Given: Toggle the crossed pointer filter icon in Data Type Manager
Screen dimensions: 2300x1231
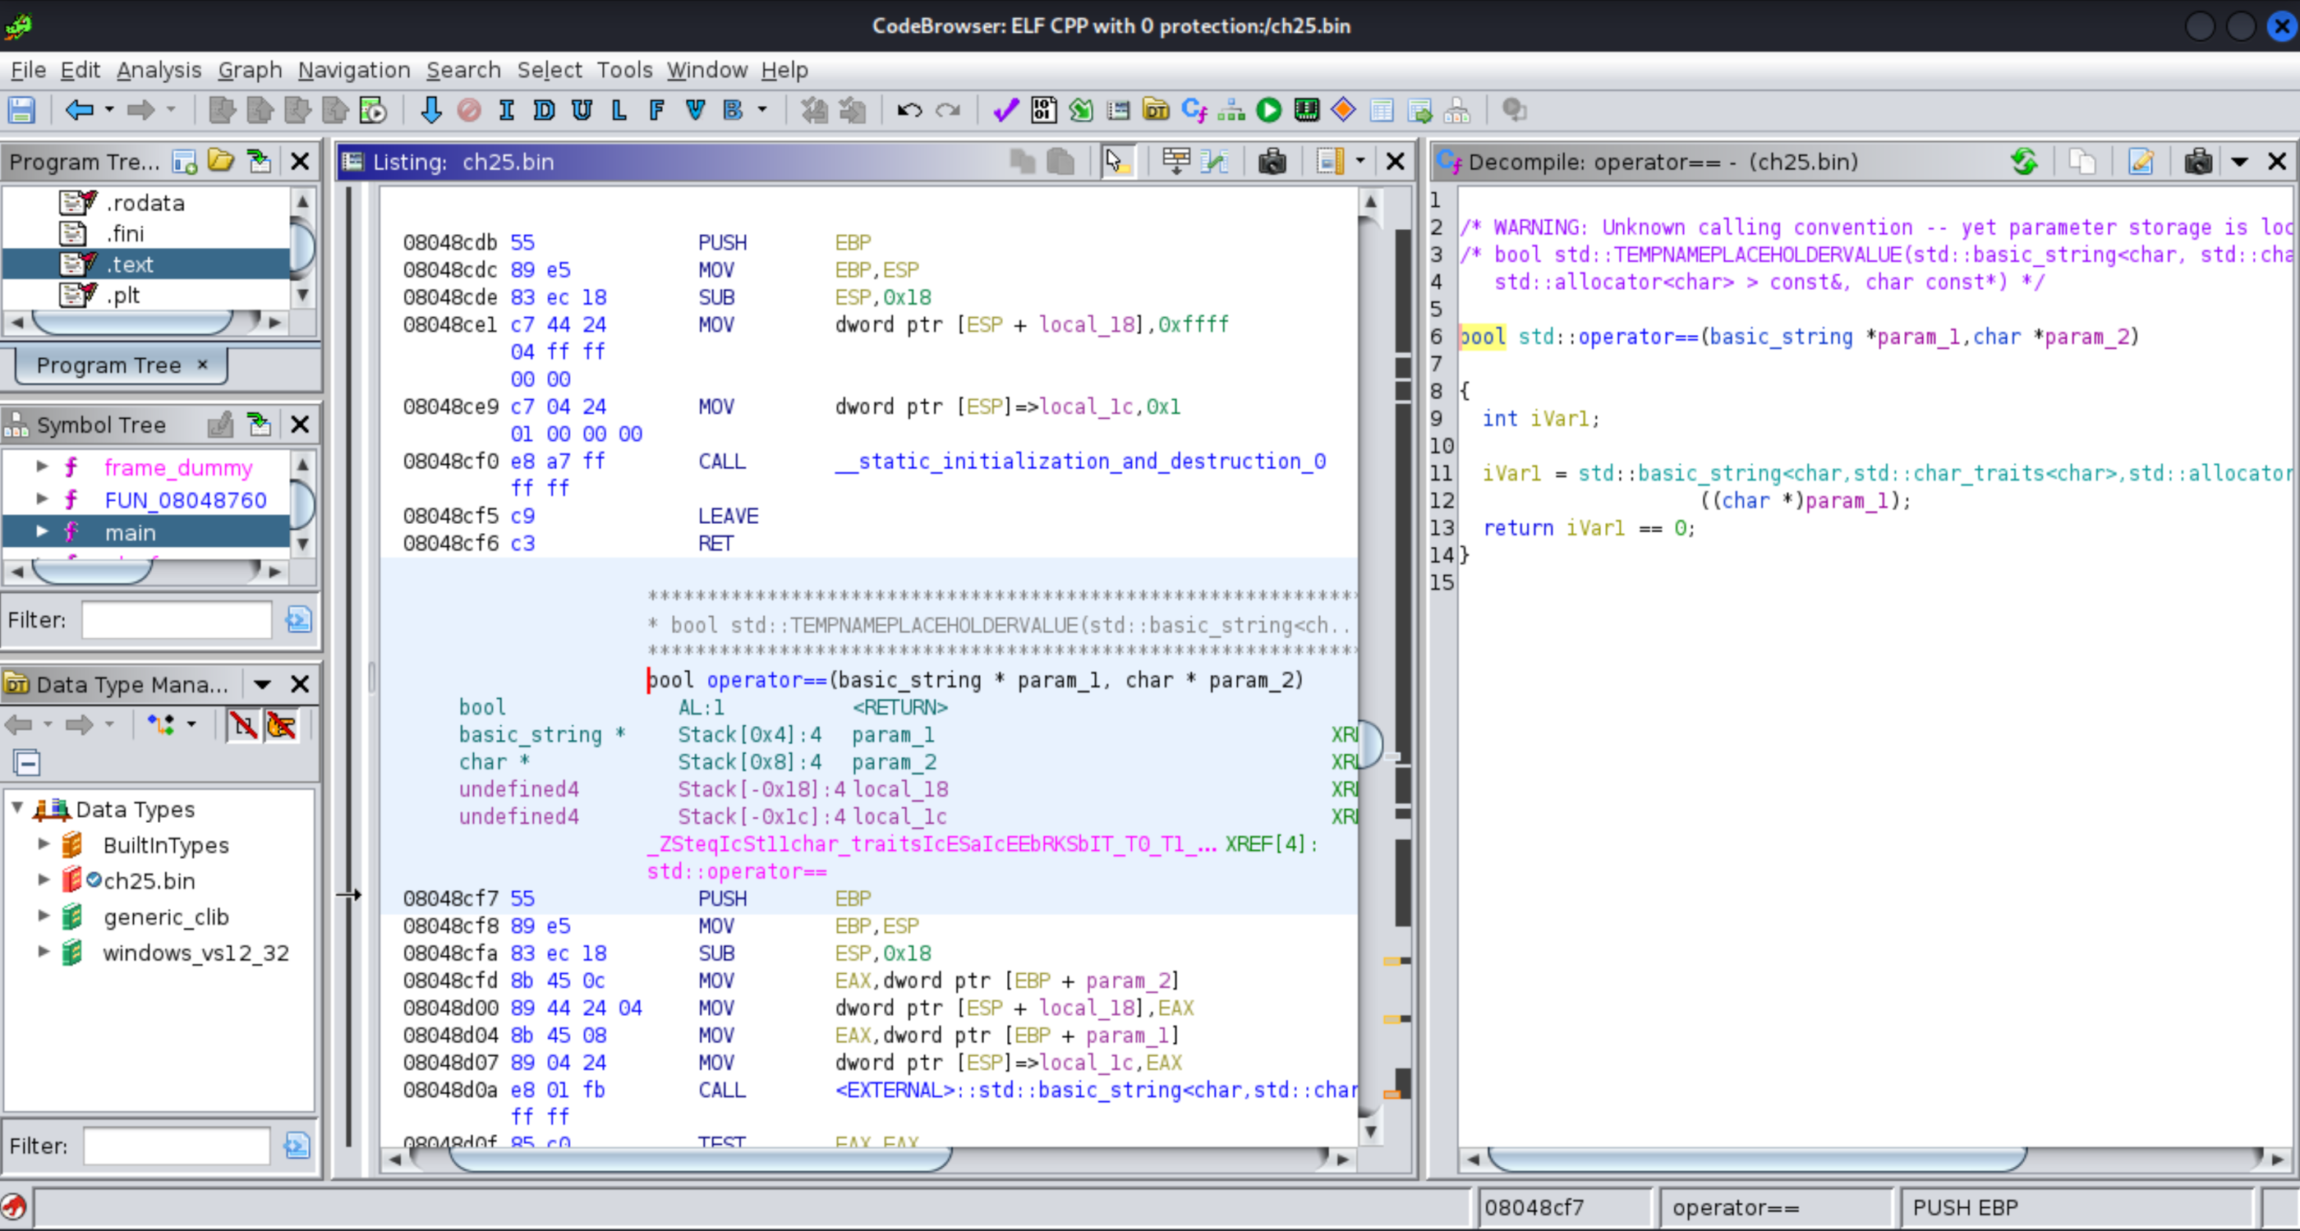Looking at the screenshot, I should pos(281,725).
